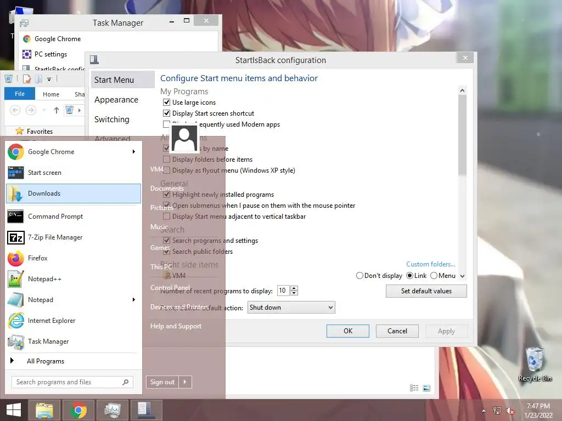
Task: Click Back arrow in File Explorer
Action: 15,110
